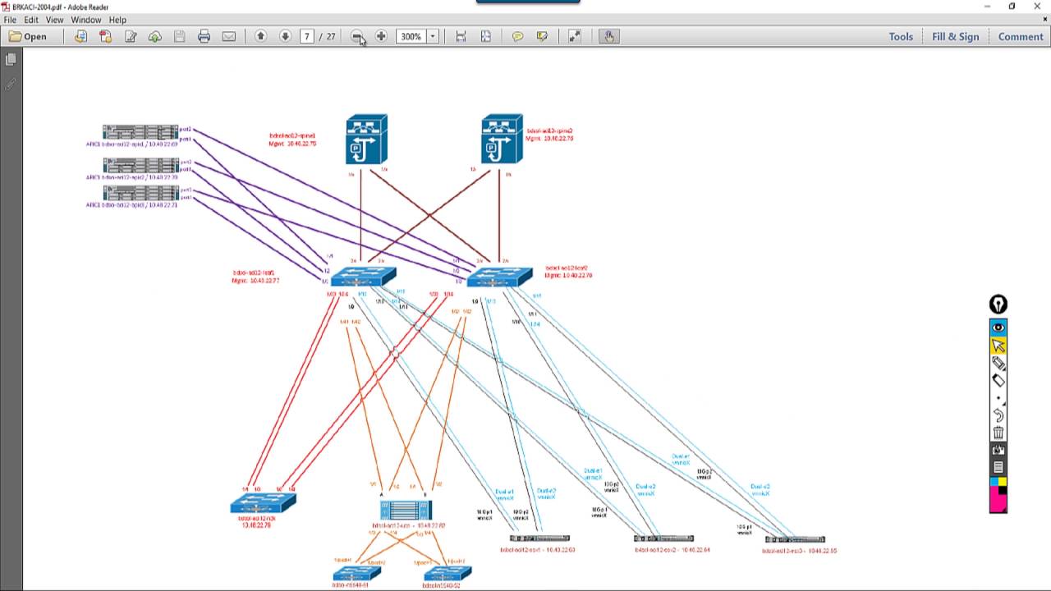Select the cursor arrow mode on floating toolbar
This screenshot has width=1051, height=591.
[998, 346]
